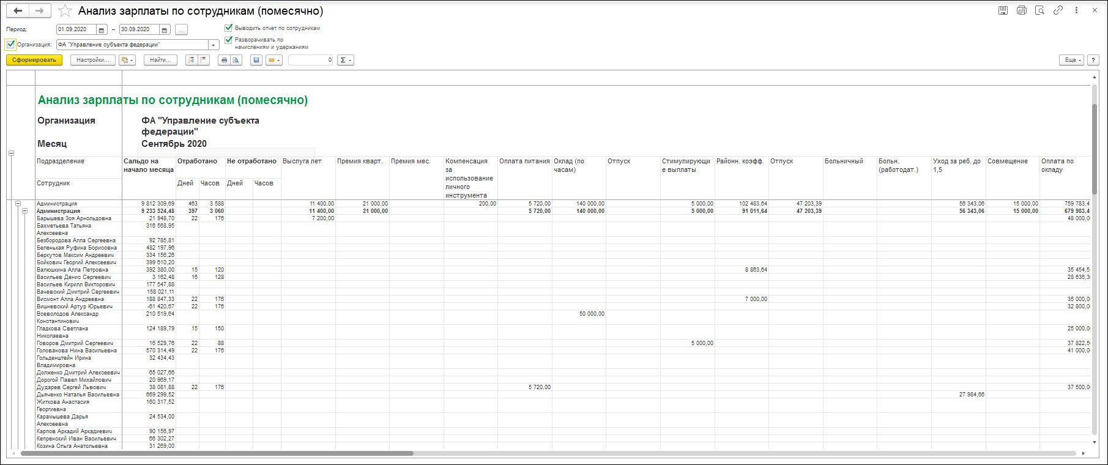This screenshot has height=465, width=1108.
Task: Toggle Разворачивать по начислениям и удержаниям
Action: [x=229, y=40]
